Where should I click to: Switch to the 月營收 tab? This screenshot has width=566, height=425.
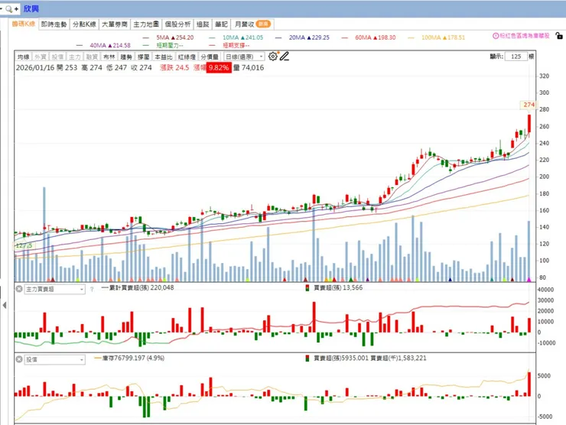point(252,24)
